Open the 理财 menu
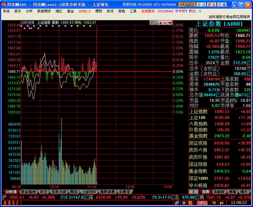Screen dimensions: 253x207 coord(99,11)
